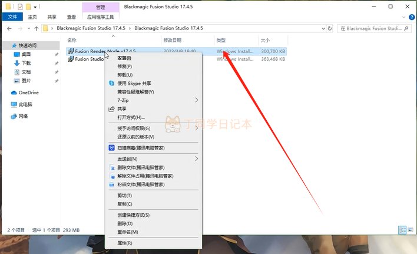Open address bar history dropdown

[x=323, y=28]
